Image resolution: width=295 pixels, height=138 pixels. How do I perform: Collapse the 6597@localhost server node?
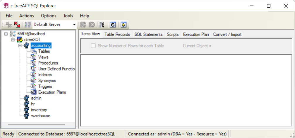pyautogui.click(x=6, y=34)
